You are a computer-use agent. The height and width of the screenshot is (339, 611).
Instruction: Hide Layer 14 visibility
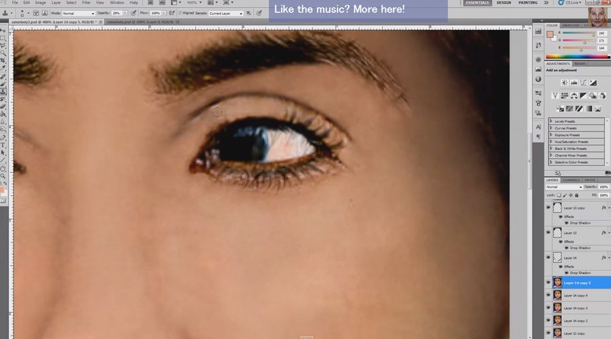(549, 258)
